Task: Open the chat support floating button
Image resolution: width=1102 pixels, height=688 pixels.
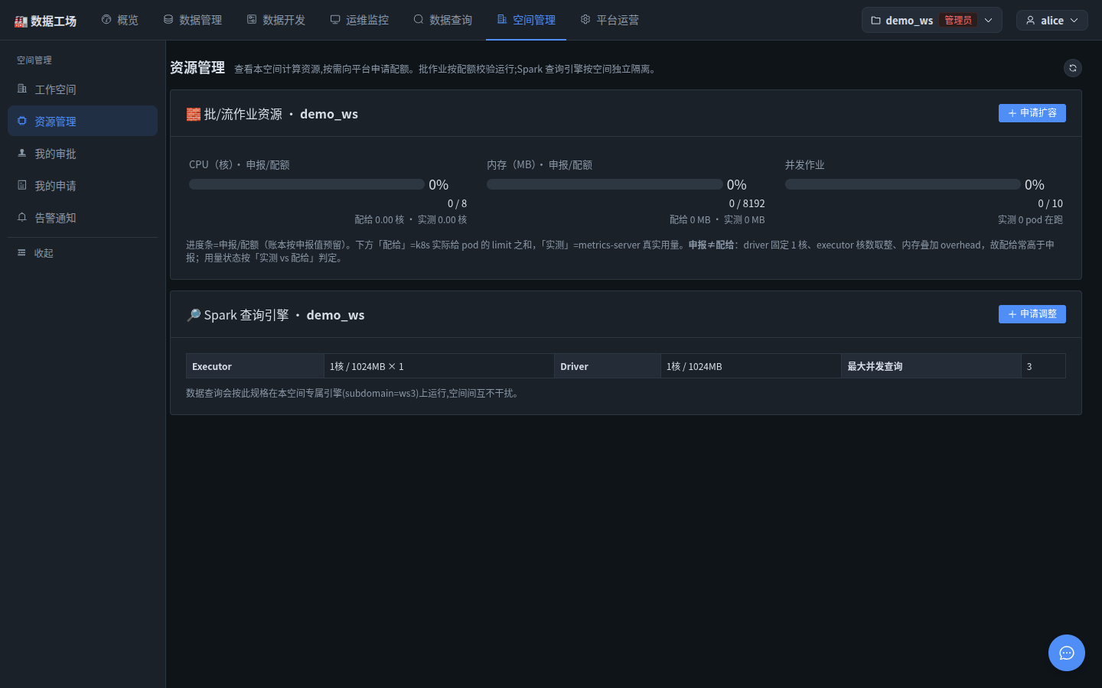Action: [1067, 653]
